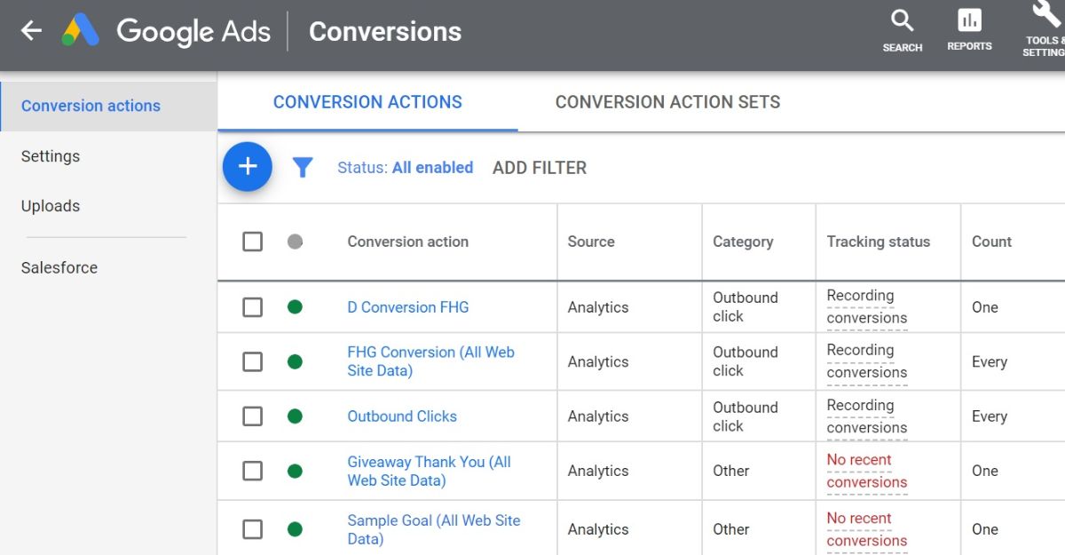
Task: Sort by the Category column header
Action: (743, 242)
